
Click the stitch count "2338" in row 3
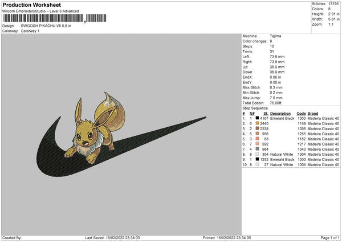click(x=264, y=128)
